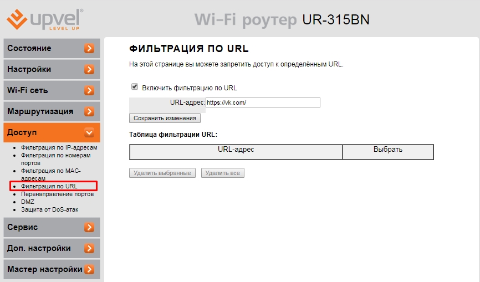480x282 pixels.
Task: Expand the Доп. настройки menu arrow
Action: (x=89, y=248)
